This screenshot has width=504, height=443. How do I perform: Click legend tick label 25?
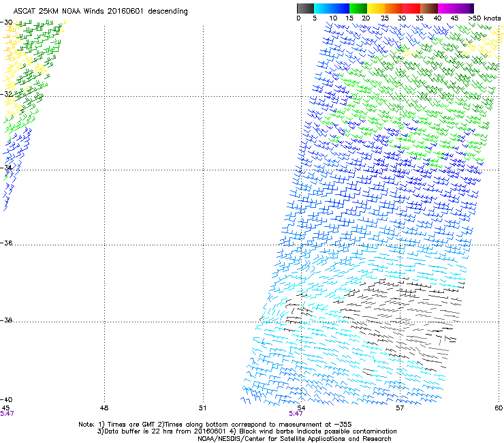click(385, 18)
